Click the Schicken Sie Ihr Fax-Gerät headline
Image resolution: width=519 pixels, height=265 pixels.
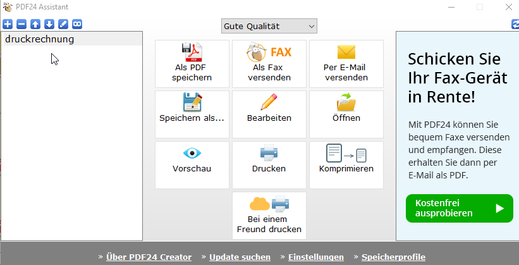point(458,78)
